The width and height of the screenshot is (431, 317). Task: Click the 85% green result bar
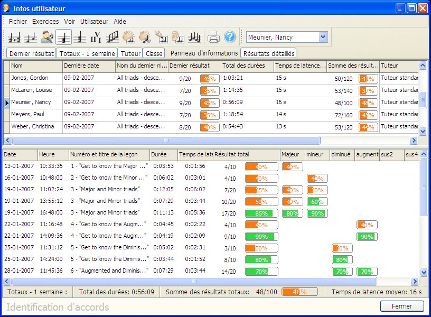click(x=259, y=213)
